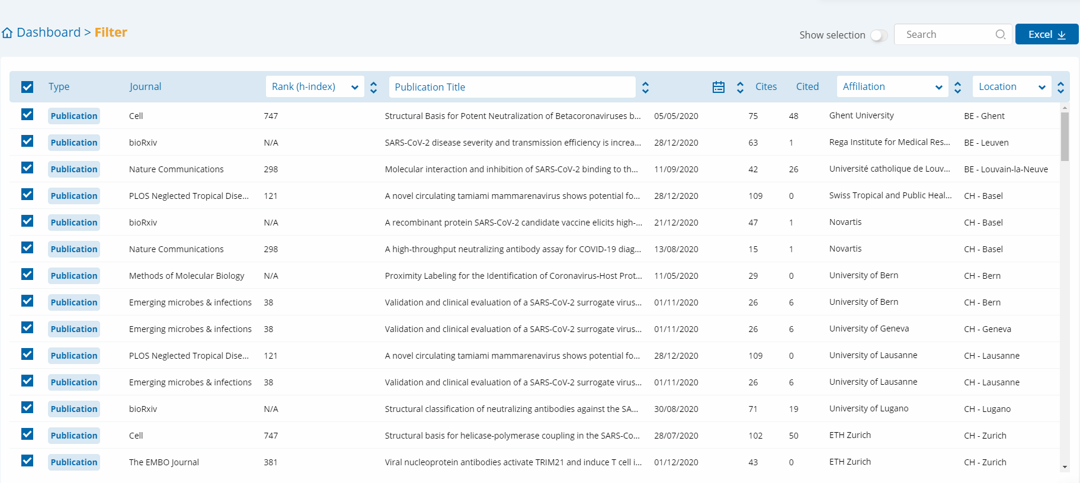Screen dimensions: 1080x483
Task: Click the Journal column header
Action: pos(145,87)
